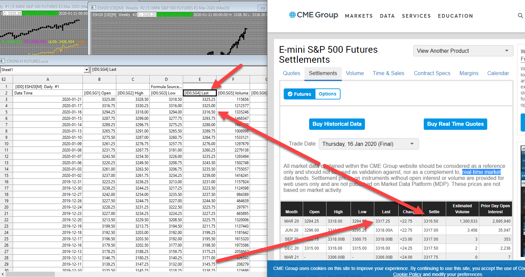Switch to the Options toggle
Screen dimensions: 525x277
(327, 94)
